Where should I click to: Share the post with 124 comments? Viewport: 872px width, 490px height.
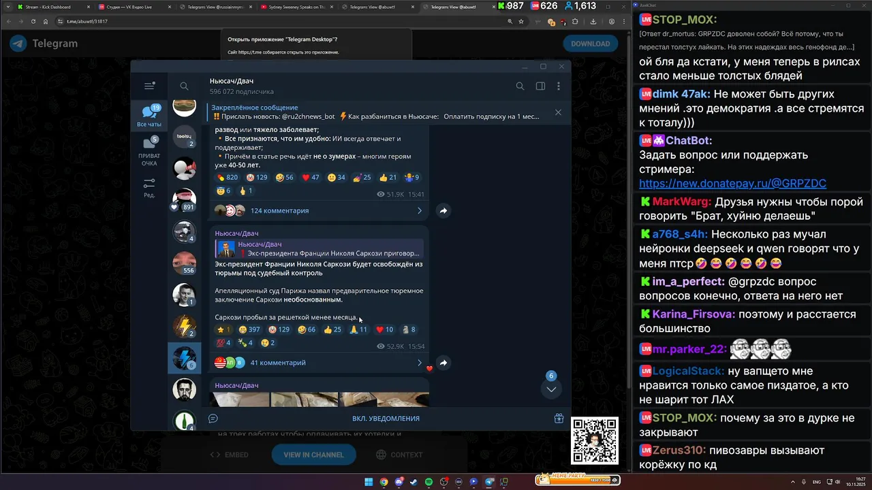(443, 211)
